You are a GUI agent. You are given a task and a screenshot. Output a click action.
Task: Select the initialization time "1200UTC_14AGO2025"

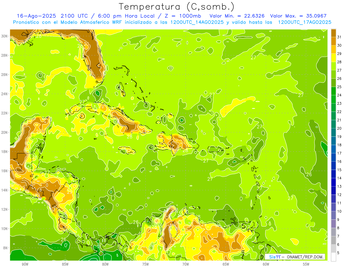(197, 22)
